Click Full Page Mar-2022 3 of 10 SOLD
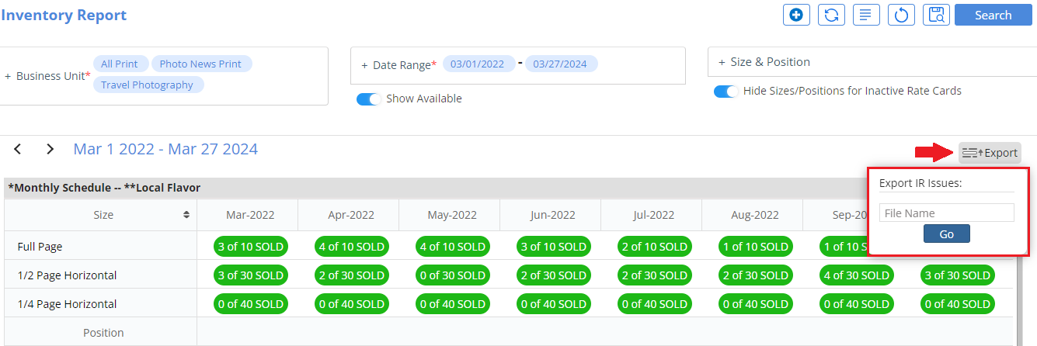1037x346 pixels. click(251, 247)
